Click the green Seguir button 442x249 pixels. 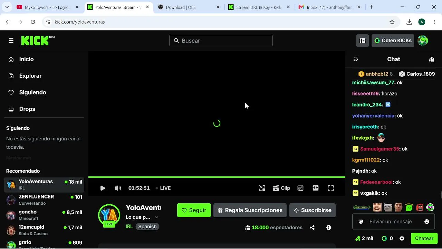point(194,210)
